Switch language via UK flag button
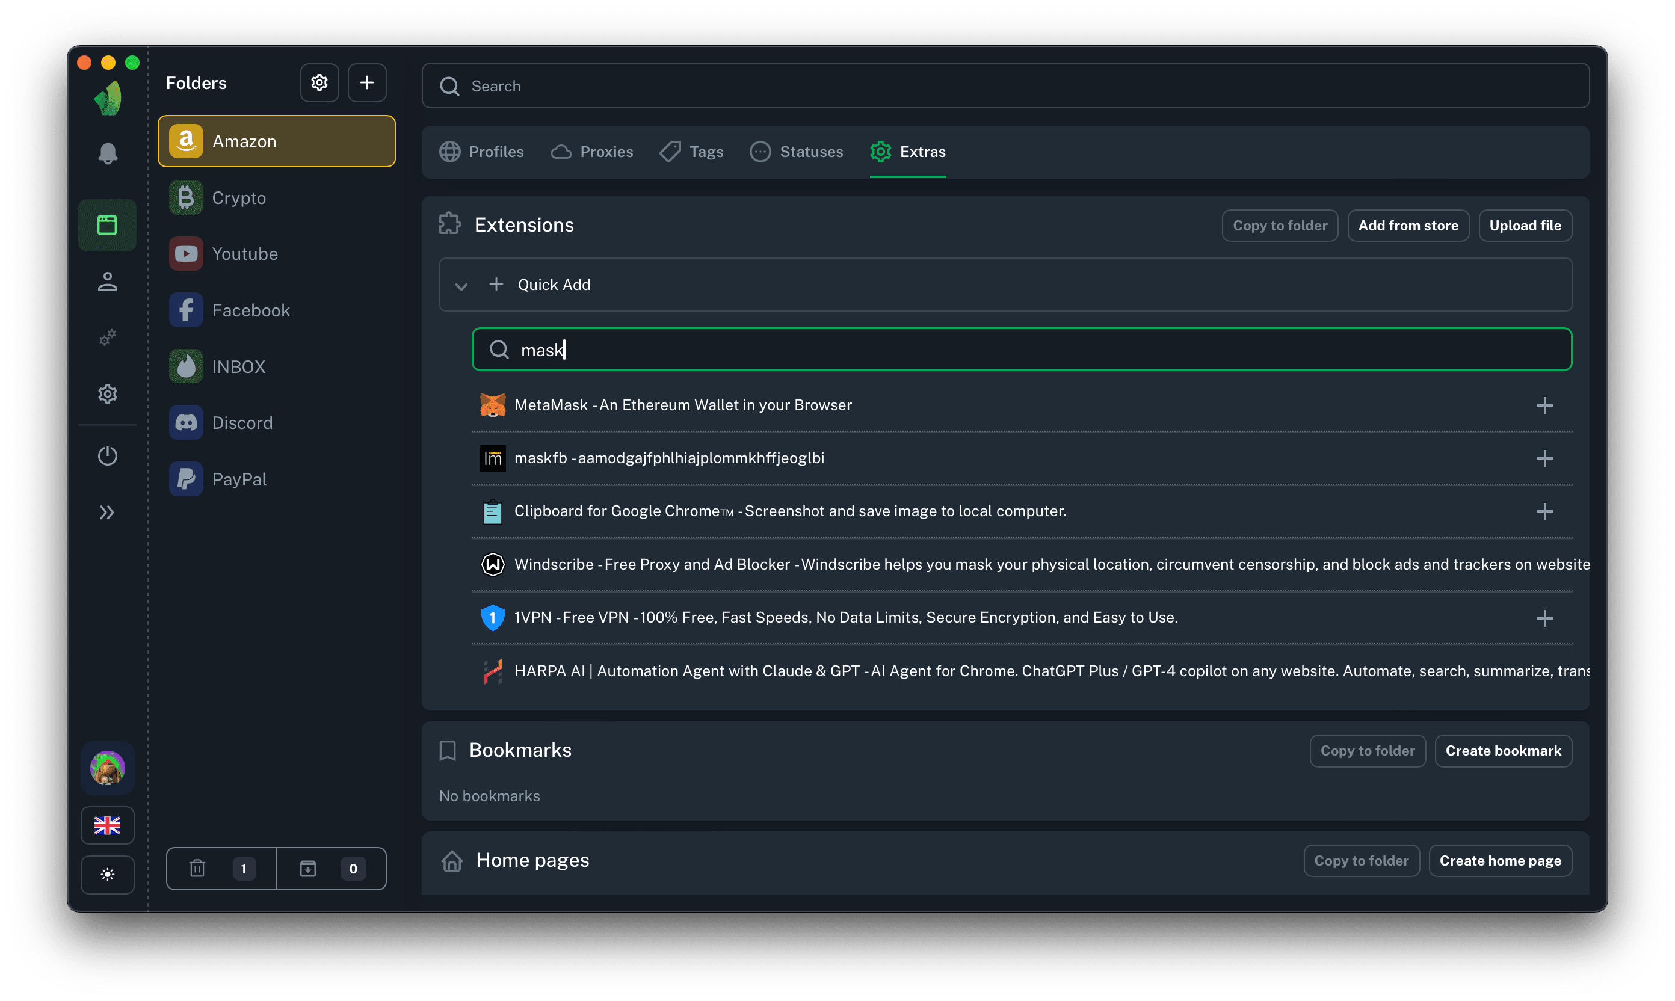This screenshot has width=1675, height=1001. point(107,825)
